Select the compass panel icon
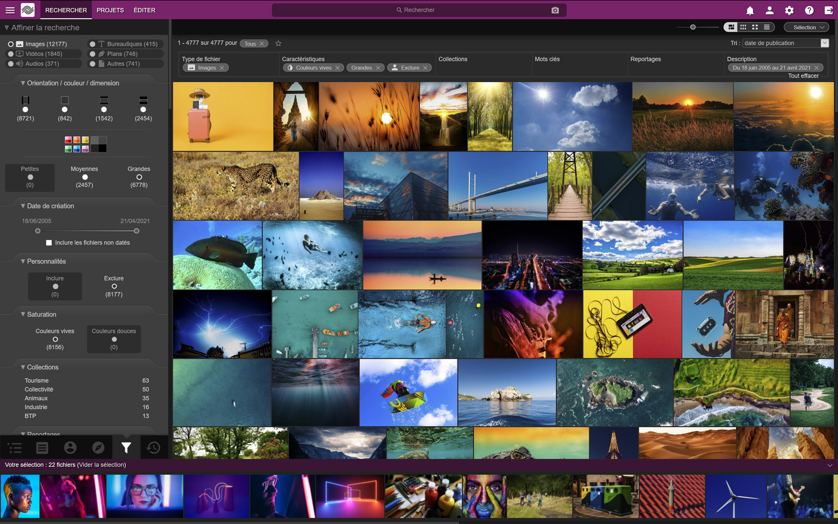Screen dimensions: 838x524 [98, 447]
